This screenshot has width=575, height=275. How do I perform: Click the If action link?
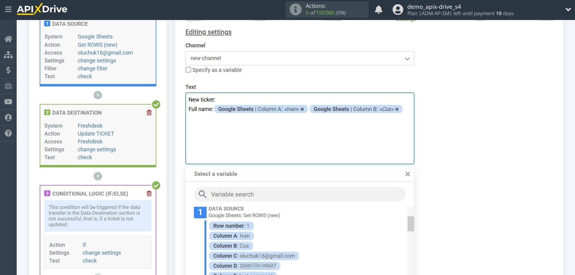(84, 245)
